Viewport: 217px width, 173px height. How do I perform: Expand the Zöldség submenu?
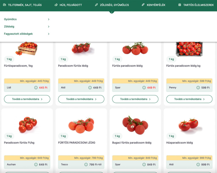(49, 27)
